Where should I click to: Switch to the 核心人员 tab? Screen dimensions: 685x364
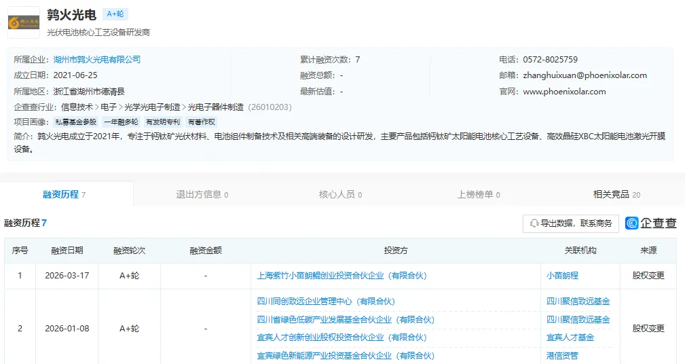[340, 194]
